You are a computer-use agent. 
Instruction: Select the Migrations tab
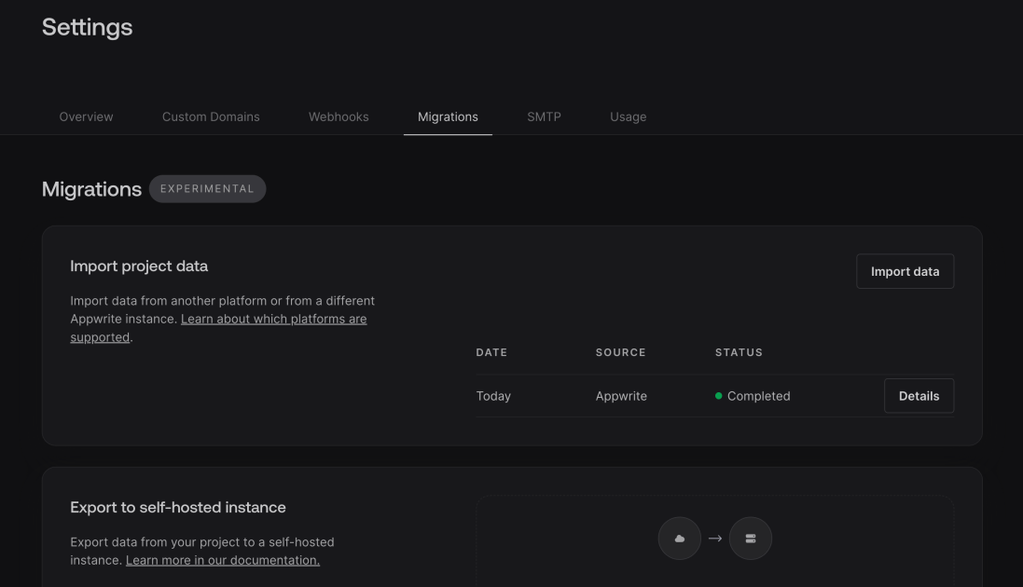[448, 116]
